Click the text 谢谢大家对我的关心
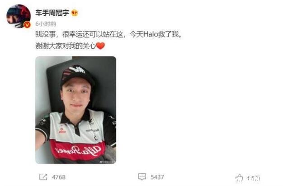The image size is (283, 186). coord(66,46)
